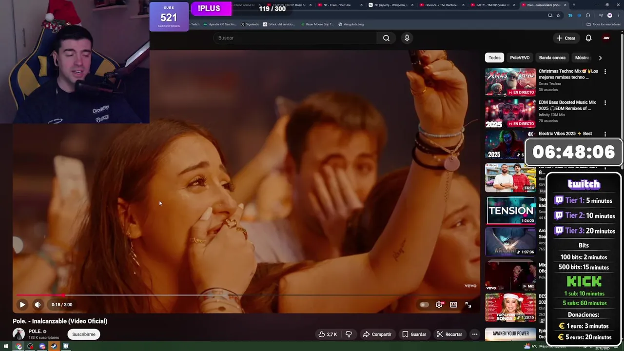Mute the video volume speaker icon

38,305
